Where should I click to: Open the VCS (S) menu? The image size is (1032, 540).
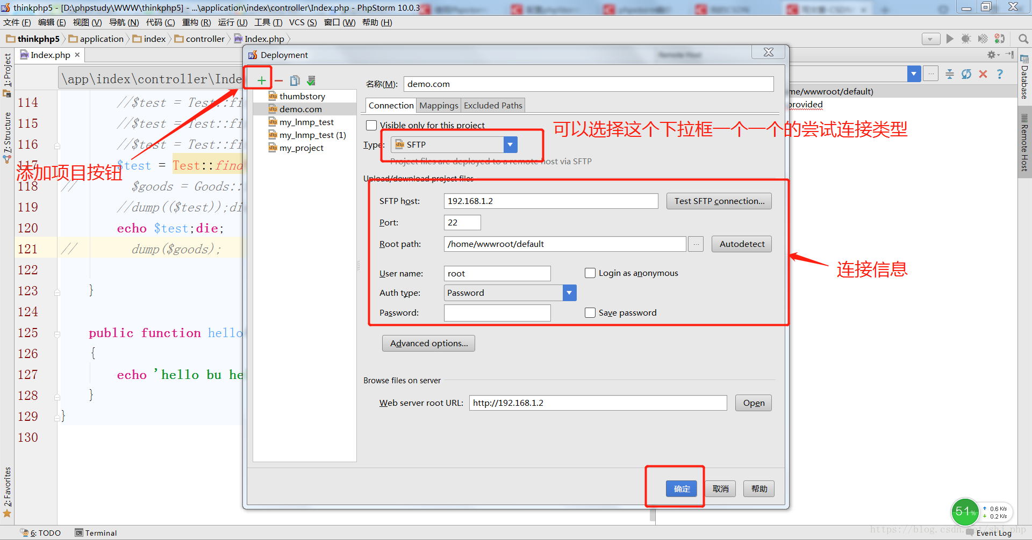tap(303, 22)
